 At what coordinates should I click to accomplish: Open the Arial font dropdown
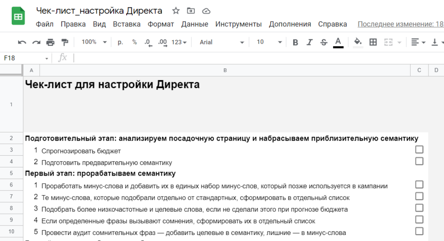(222, 42)
